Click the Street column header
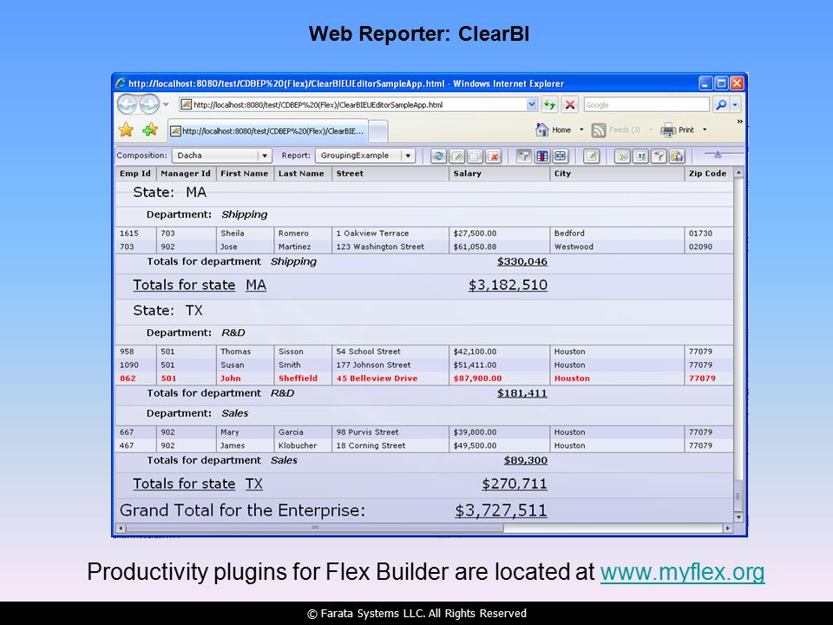This screenshot has height=625, width=833. point(390,174)
